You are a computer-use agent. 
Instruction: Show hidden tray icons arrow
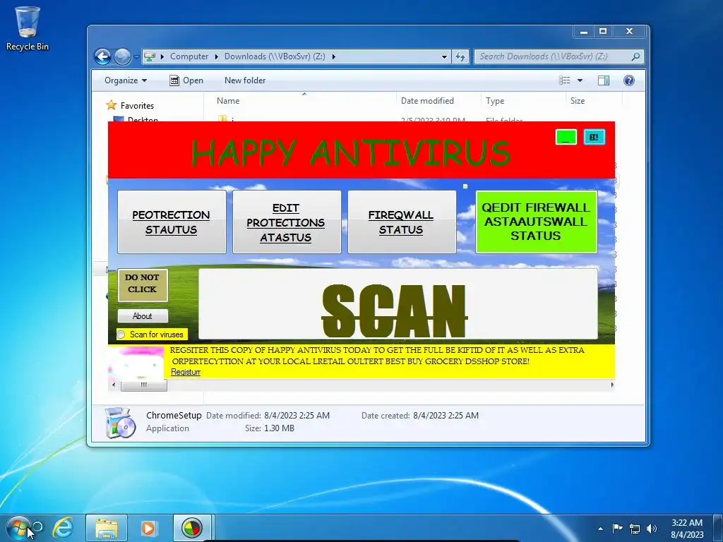click(600, 529)
